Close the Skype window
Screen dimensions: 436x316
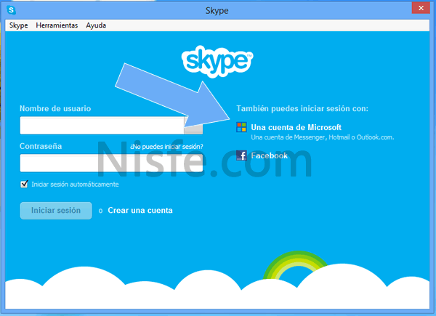pos(421,8)
